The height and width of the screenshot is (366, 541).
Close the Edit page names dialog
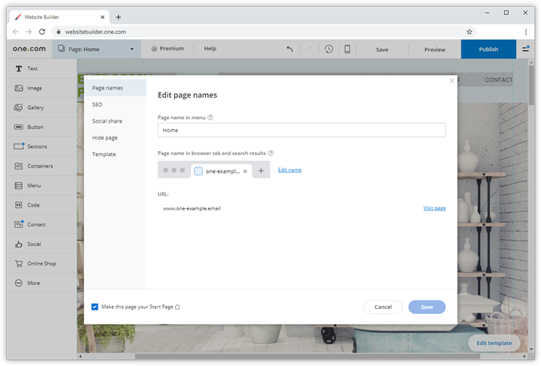(x=452, y=80)
